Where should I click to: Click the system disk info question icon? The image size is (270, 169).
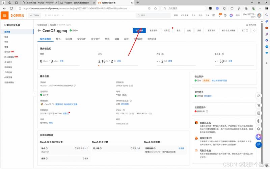pyautogui.click(x=223, y=54)
